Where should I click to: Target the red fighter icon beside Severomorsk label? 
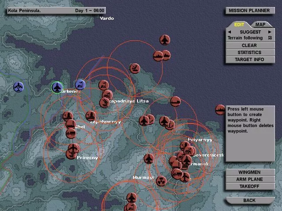pyautogui.click(x=187, y=160)
